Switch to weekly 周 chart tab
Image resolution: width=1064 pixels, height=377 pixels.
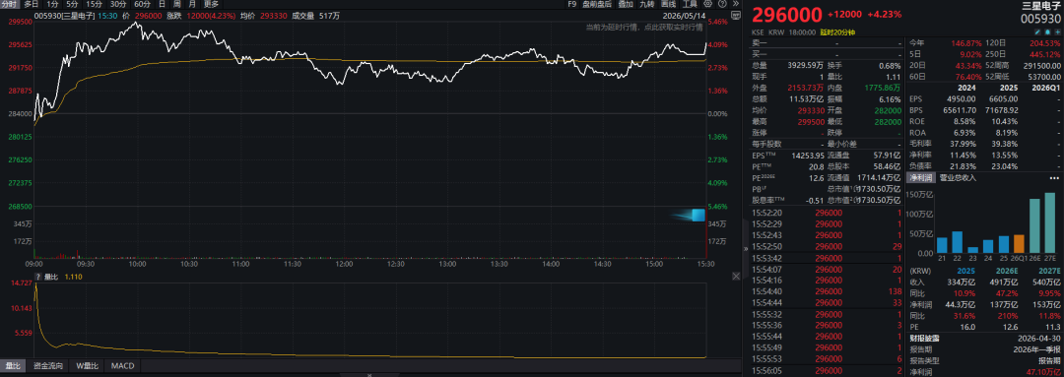pyautogui.click(x=177, y=3)
